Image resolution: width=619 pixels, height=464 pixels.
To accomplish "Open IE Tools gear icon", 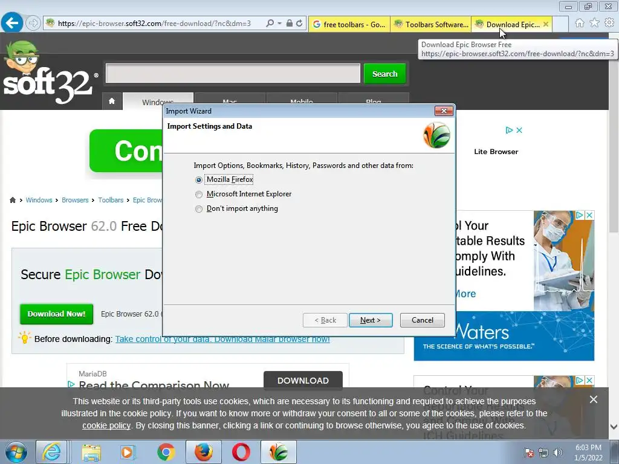I will [609, 23].
